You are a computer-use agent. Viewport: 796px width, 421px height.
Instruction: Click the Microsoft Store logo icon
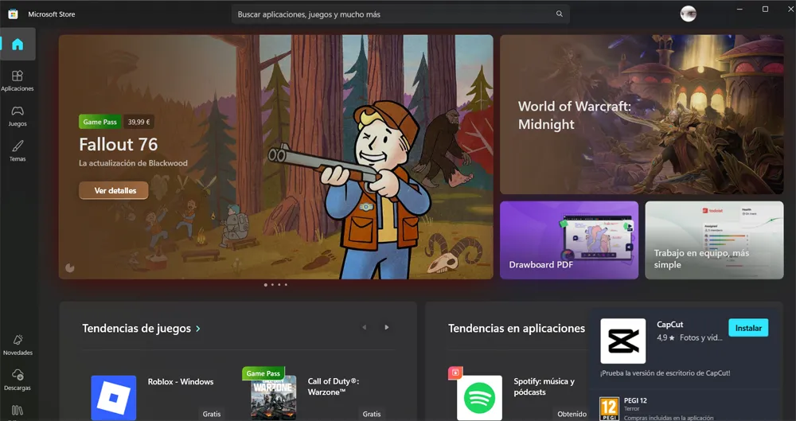tap(14, 14)
